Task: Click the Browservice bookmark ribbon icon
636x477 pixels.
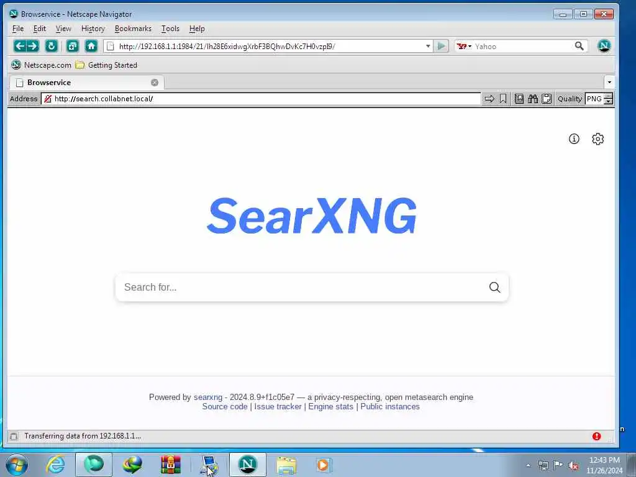Action: point(503,99)
